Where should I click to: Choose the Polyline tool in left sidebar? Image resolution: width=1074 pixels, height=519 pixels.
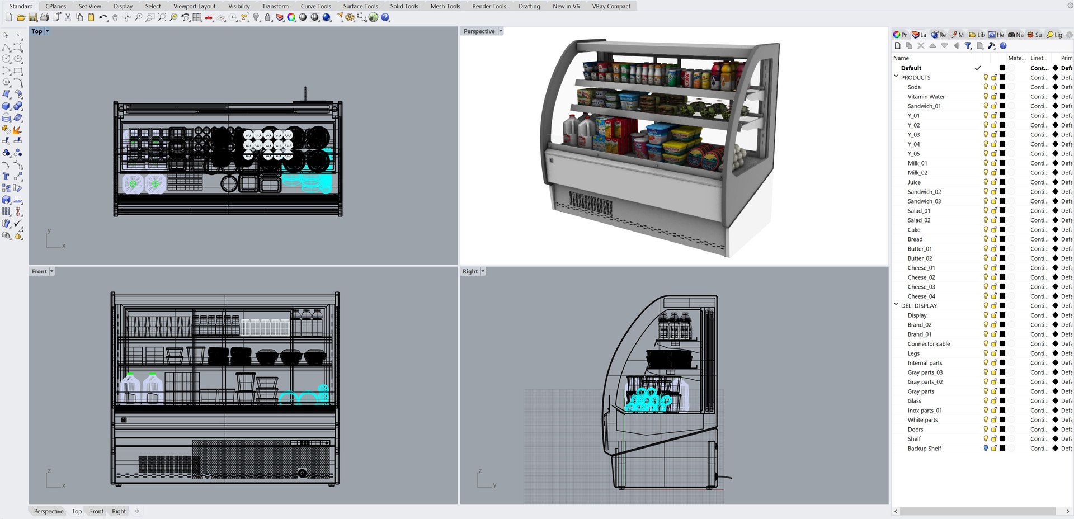(x=6, y=47)
